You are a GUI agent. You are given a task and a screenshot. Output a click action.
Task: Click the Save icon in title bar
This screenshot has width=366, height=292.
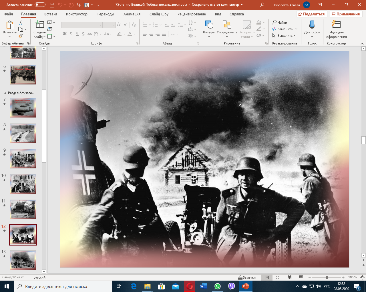(52, 5)
